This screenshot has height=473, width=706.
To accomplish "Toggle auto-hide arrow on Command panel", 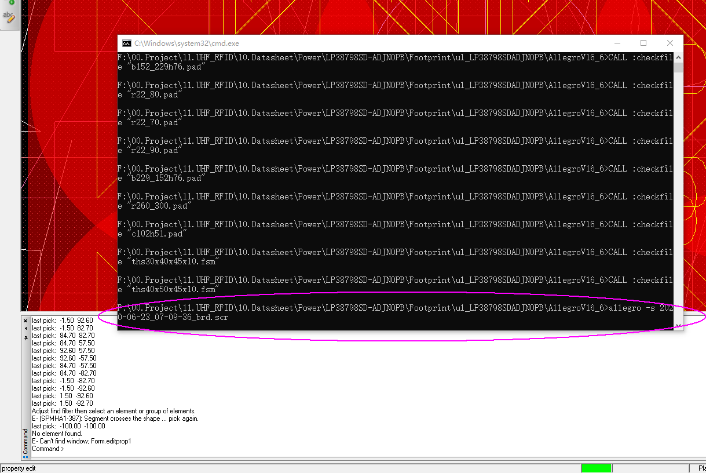I will (x=25, y=328).
